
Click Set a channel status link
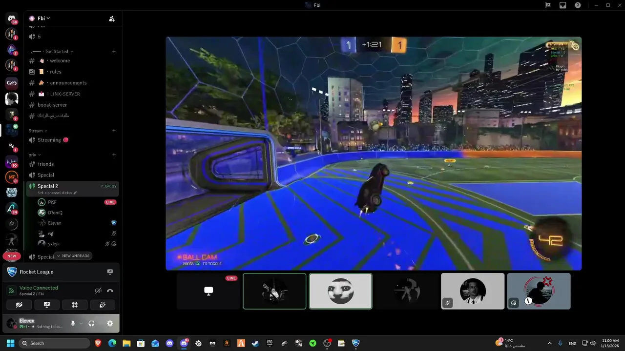point(57,193)
